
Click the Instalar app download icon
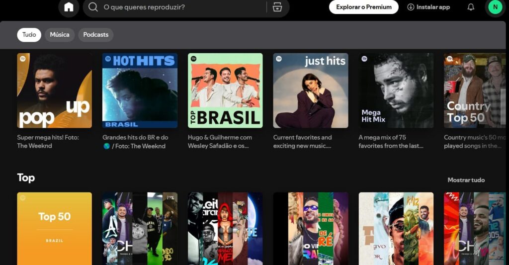click(411, 7)
